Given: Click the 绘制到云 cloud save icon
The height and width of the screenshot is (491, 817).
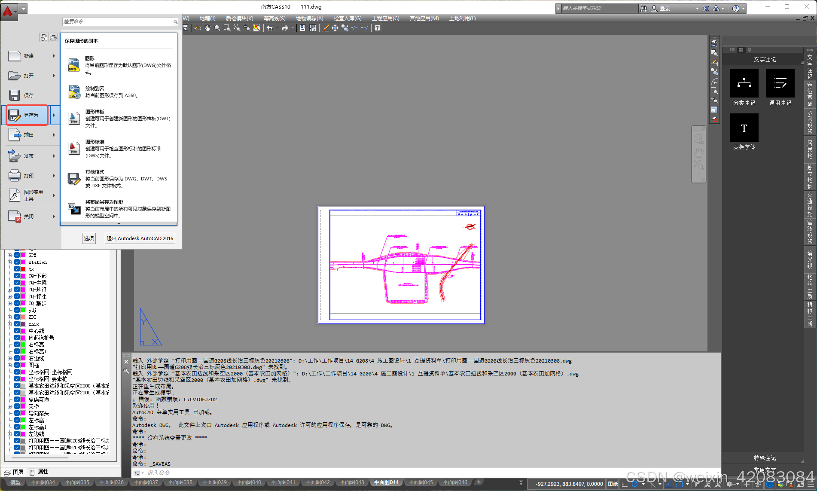Looking at the screenshot, I should pos(74,91).
